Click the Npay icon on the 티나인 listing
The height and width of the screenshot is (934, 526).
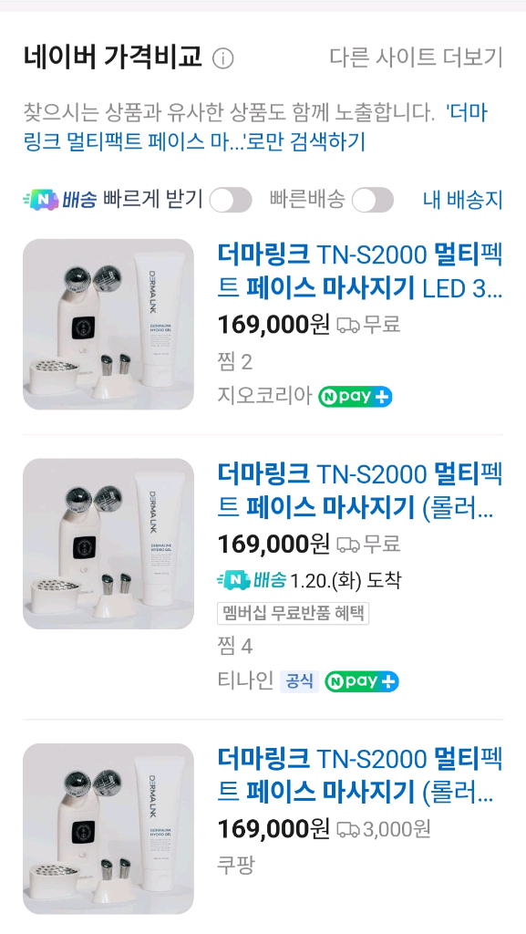361,681
